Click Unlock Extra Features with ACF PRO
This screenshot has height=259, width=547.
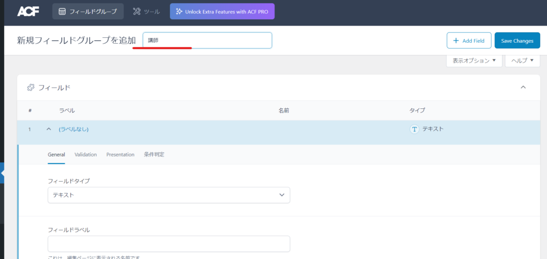tap(222, 11)
